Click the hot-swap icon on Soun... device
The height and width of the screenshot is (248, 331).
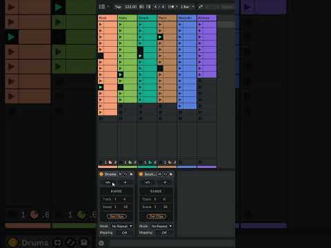[x=165, y=174]
